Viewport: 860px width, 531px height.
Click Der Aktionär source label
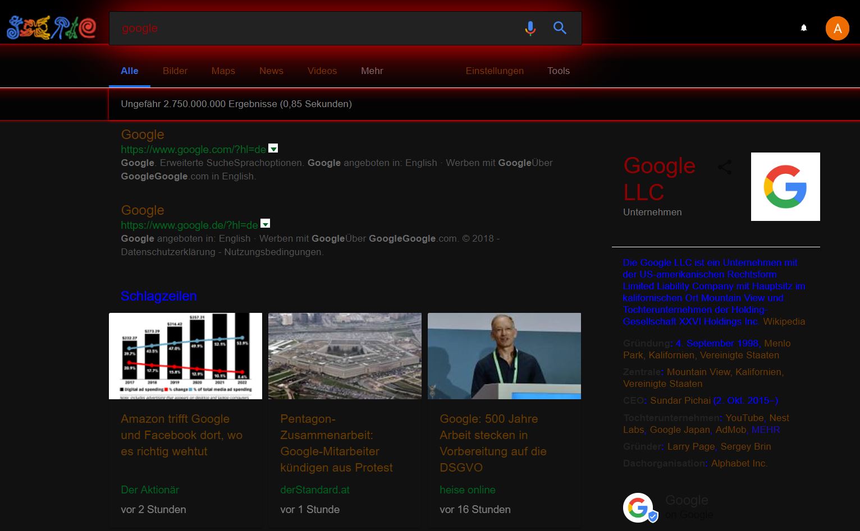(x=150, y=490)
